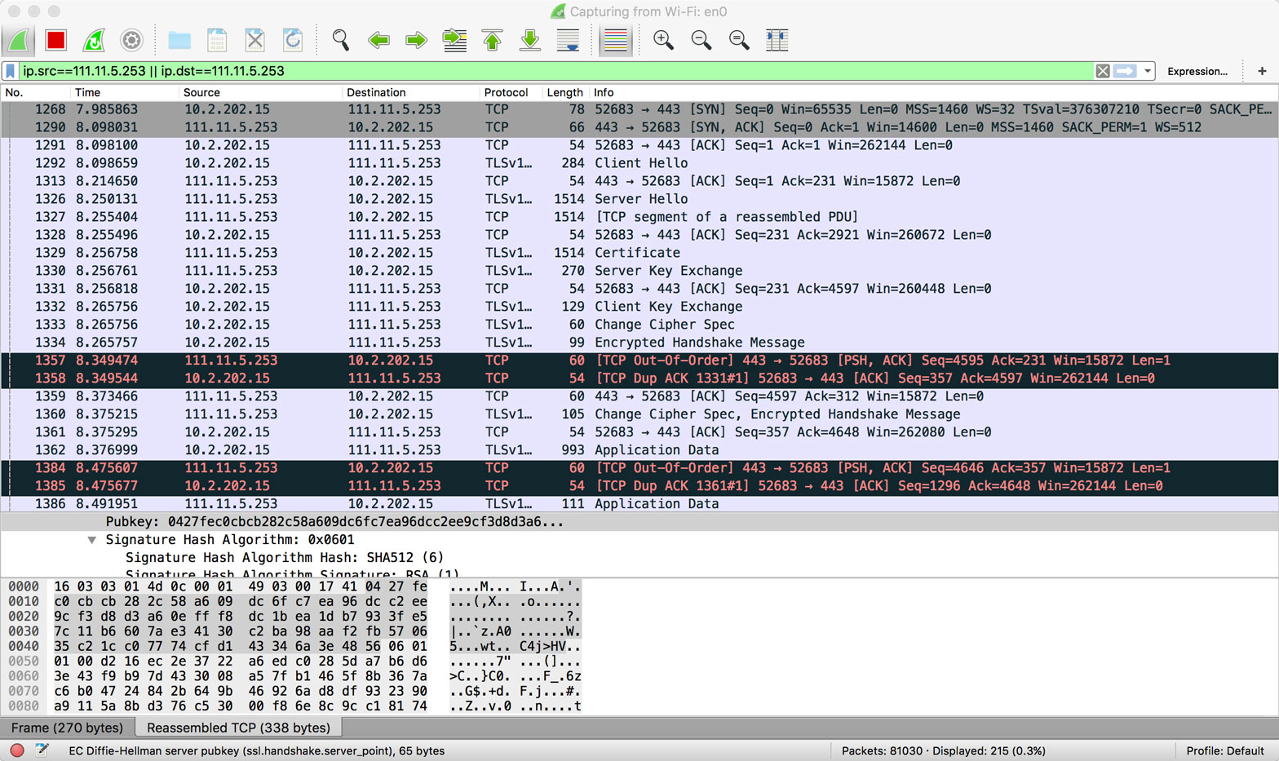Select packet 1334 Encrypted Handshake Message
Screen dimensions: 1279x761
pos(639,343)
